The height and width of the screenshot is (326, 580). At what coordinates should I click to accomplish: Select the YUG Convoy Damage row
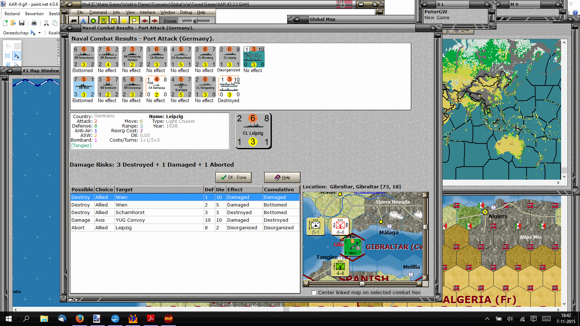[185, 220]
